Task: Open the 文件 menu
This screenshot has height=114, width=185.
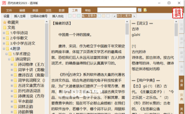Action: pos(9,10)
